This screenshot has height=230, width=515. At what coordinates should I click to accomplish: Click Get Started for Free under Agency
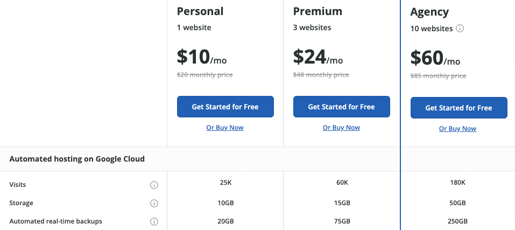pos(459,108)
